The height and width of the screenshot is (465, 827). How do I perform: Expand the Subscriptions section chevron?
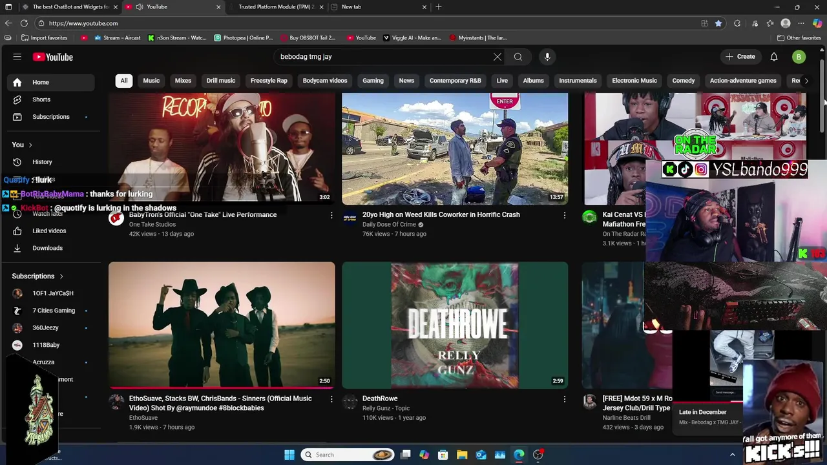(61, 276)
